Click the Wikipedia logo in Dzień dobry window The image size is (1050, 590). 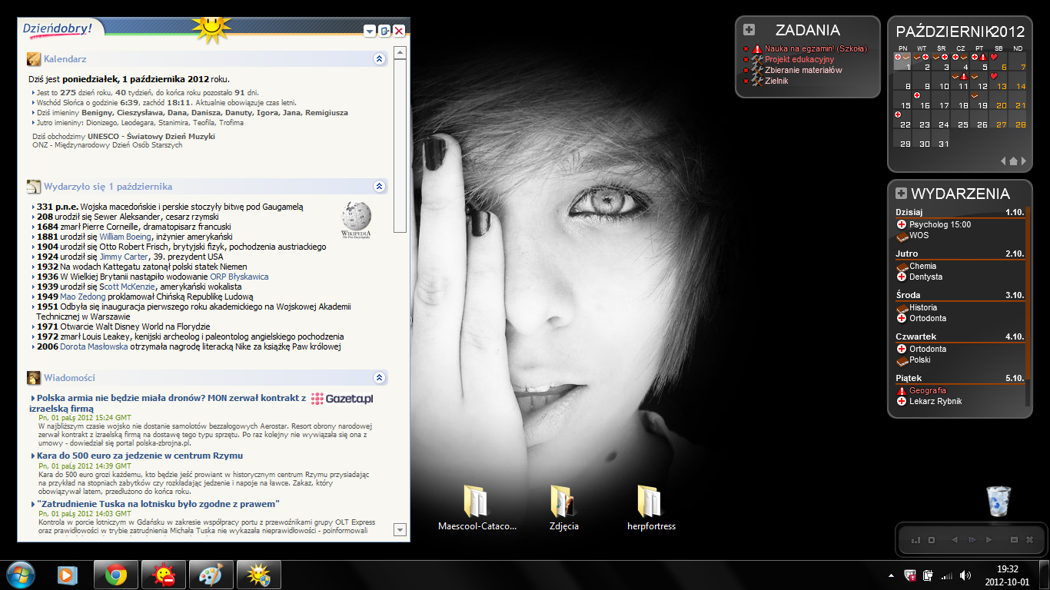(356, 220)
